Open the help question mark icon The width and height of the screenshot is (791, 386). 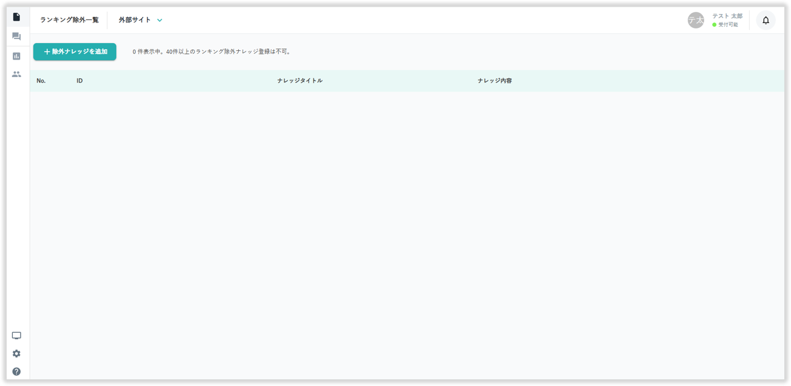[16, 371]
